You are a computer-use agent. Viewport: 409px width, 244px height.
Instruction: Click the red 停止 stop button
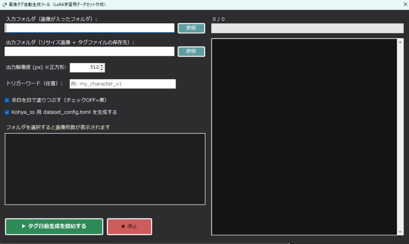point(129,226)
